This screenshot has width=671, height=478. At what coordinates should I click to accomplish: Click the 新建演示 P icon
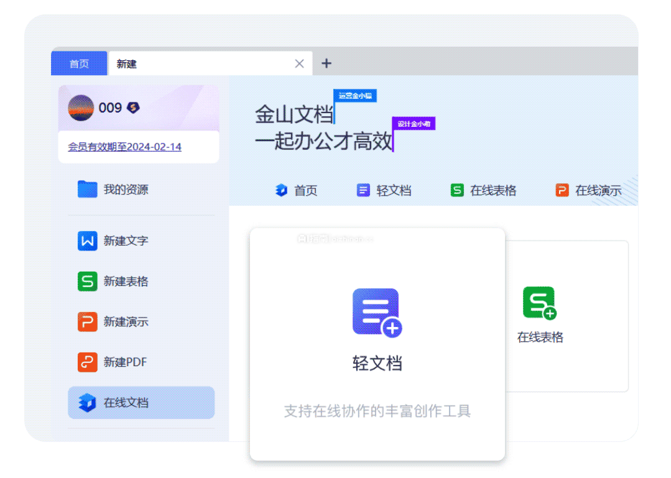(x=87, y=321)
